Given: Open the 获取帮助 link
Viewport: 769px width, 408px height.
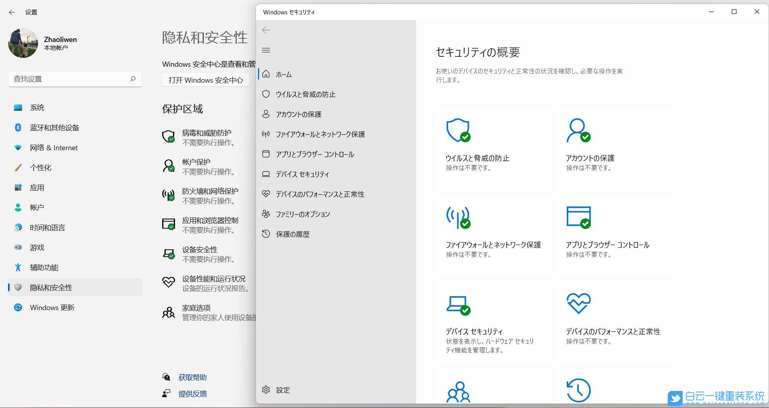Looking at the screenshot, I should pyautogui.click(x=192, y=377).
